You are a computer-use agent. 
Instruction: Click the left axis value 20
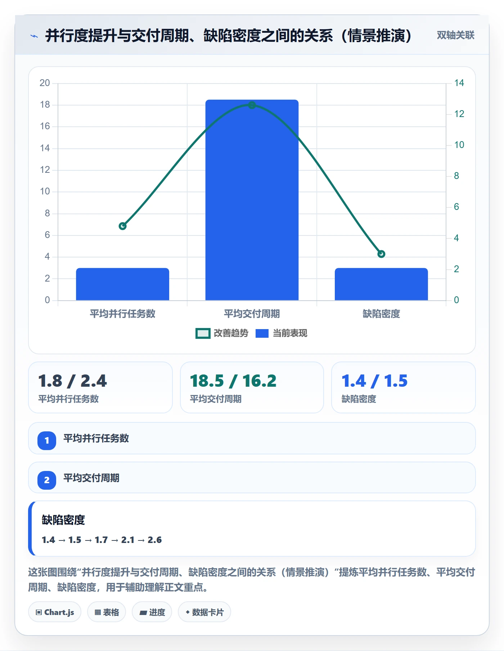(45, 83)
